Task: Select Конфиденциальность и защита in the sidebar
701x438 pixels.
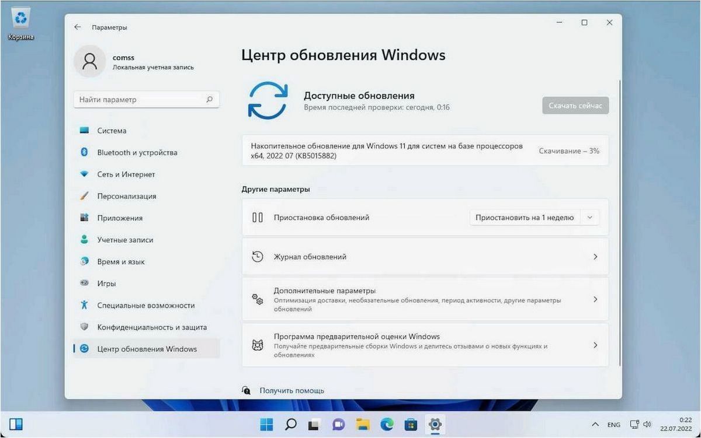Action: [147, 327]
